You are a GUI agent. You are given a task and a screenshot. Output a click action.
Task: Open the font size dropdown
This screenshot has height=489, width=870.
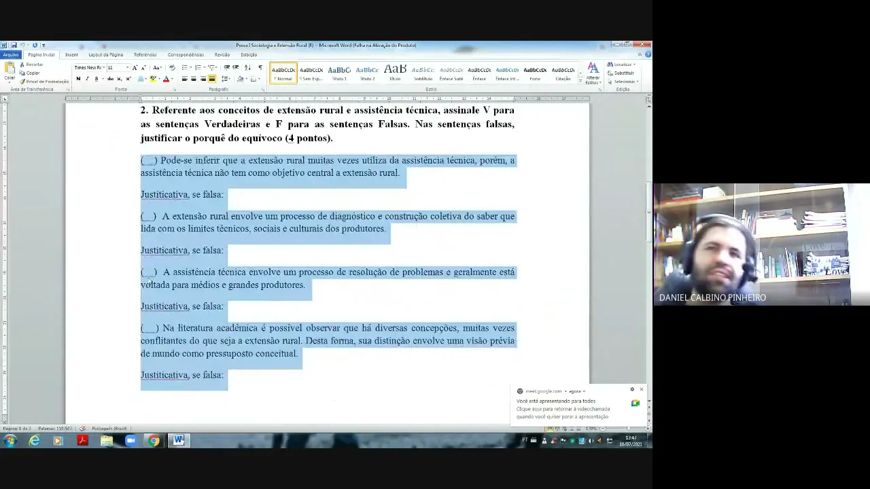pyautogui.click(x=127, y=68)
